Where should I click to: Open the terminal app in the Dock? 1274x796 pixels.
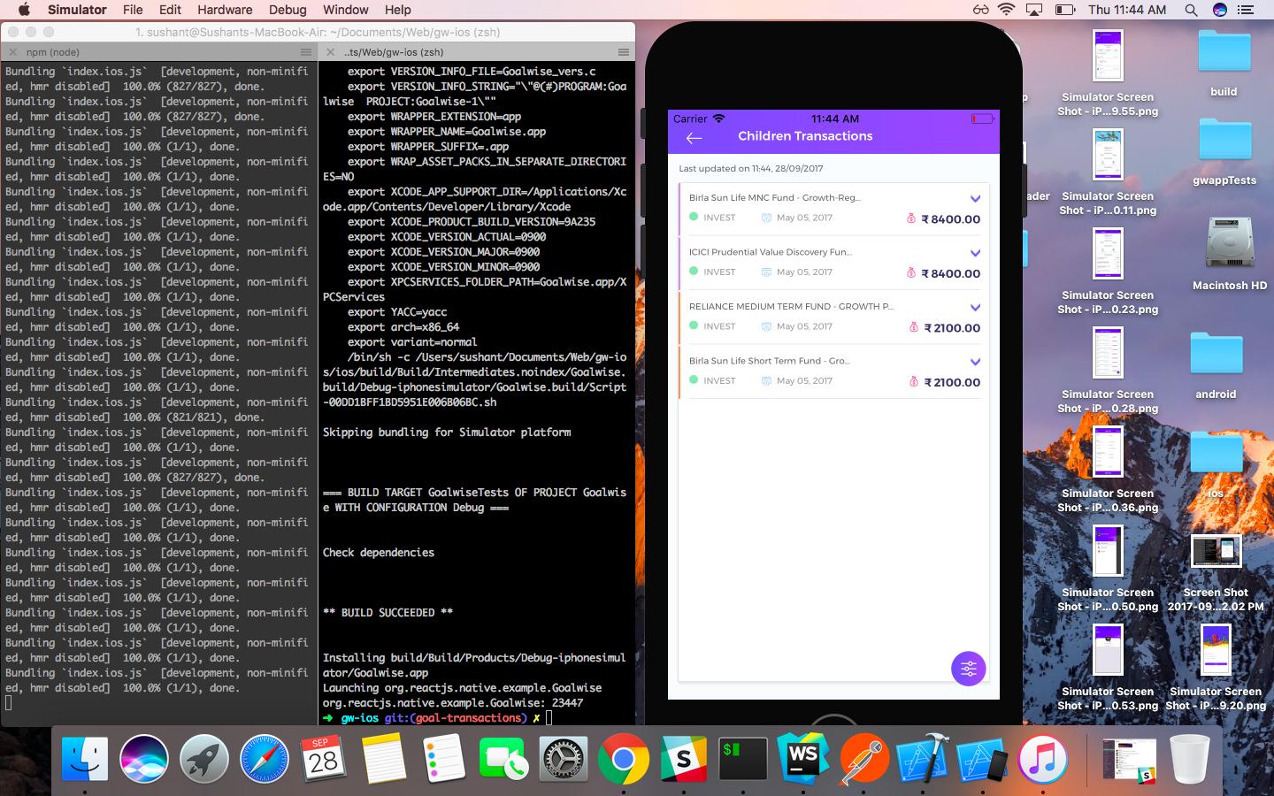pos(743,759)
